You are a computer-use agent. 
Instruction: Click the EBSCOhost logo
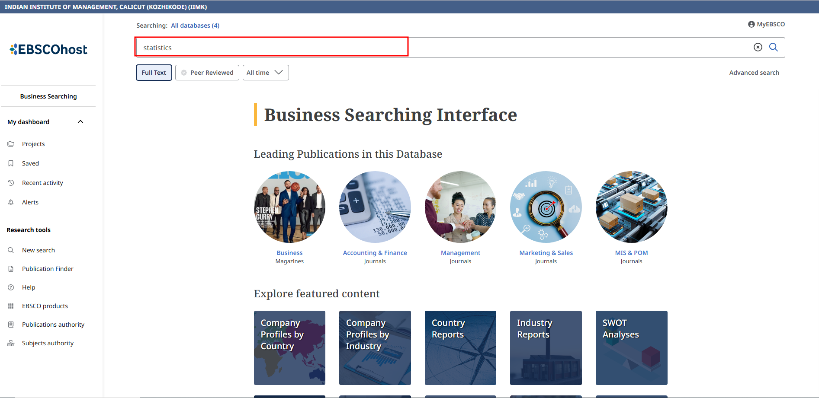[x=48, y=50]
